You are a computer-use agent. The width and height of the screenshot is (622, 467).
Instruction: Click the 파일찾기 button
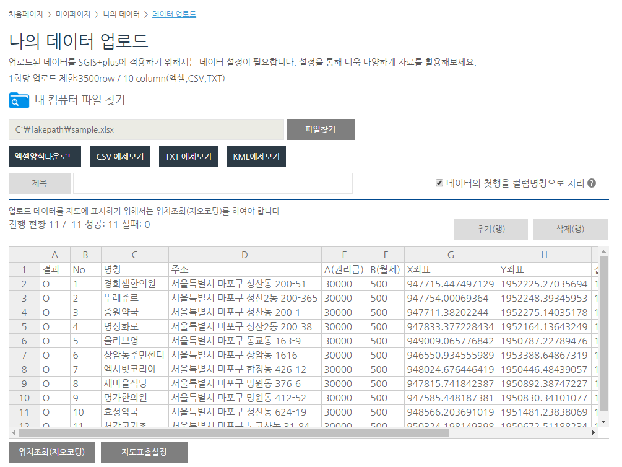click(x=320, y=129)
